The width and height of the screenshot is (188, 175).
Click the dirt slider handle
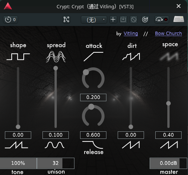pyautogui.click(x=131, y=127)
